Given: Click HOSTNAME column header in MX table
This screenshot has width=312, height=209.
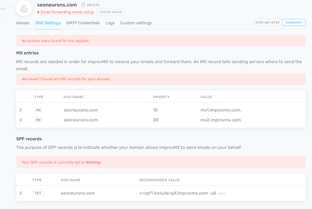Looking at the screenshot, I should (x=73, y=97).
